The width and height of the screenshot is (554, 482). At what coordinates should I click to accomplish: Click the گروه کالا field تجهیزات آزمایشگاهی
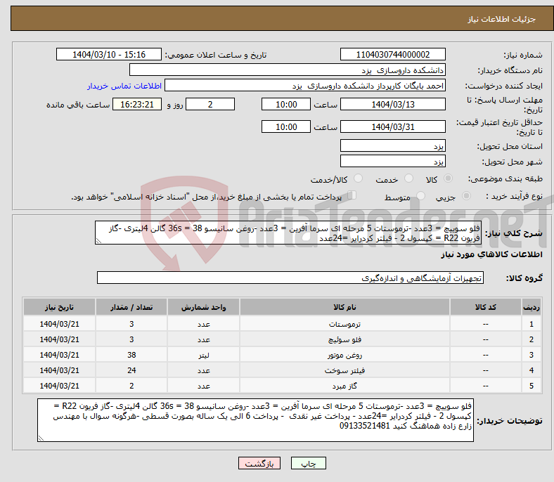pos(290,278)
